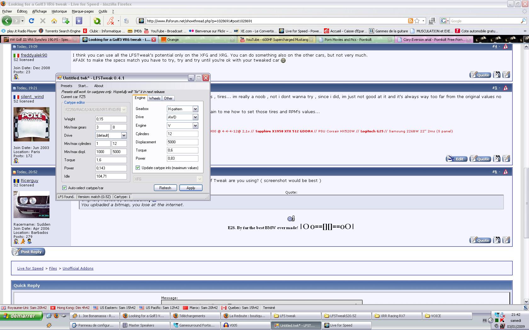529x330 pixels.
Task: Stop loading with the X toolbar icon
Action: tap(43, 21)
